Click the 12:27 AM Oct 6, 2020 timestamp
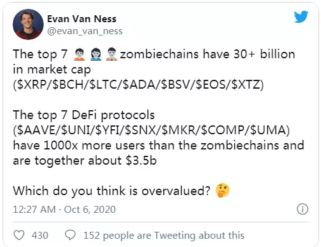321x247 pixels. (x=65, y=210)
